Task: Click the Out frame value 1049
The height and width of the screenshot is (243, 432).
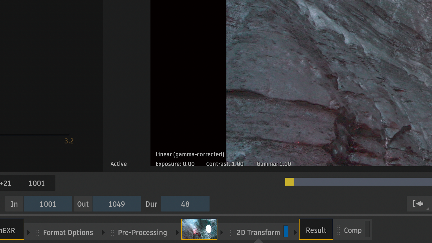Action: pos(116,204)
